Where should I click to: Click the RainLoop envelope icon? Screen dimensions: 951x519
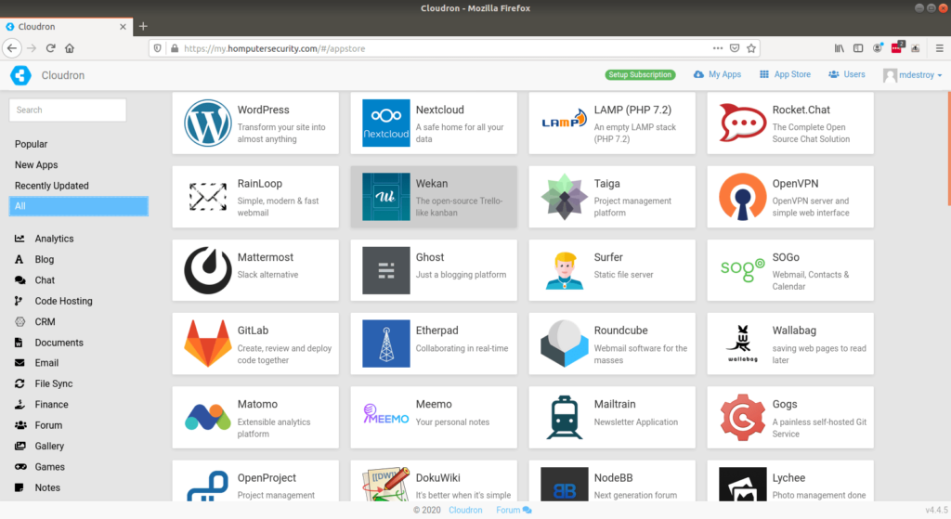(207, 197)
